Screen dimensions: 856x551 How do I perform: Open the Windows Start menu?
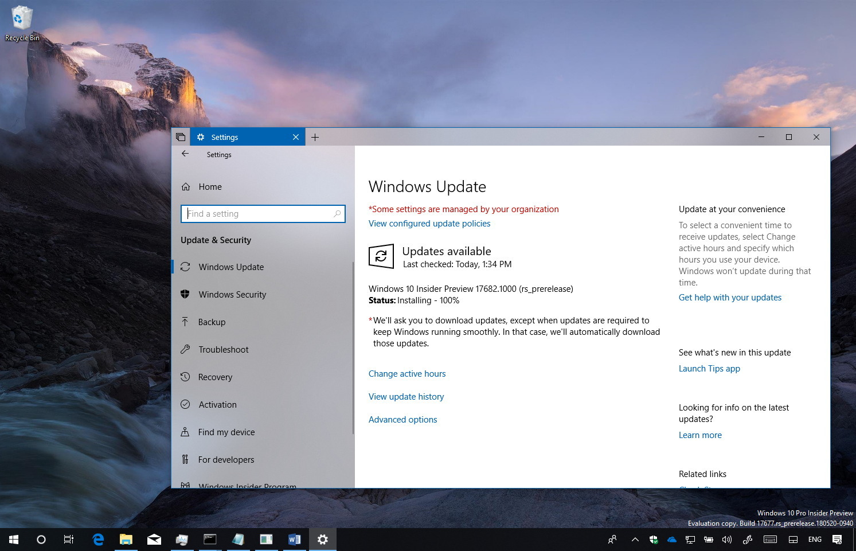(14, 540)
